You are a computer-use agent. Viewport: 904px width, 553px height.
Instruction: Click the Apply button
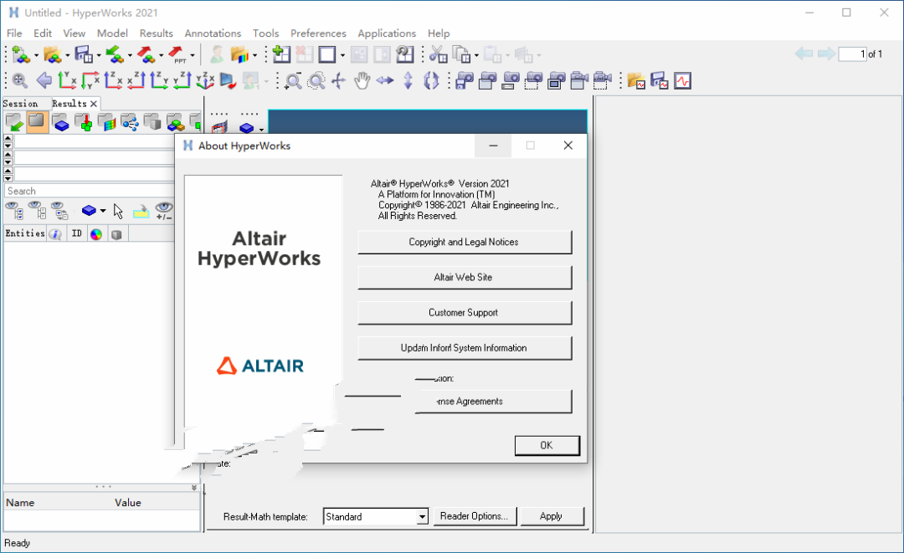(x=552, y=516)
